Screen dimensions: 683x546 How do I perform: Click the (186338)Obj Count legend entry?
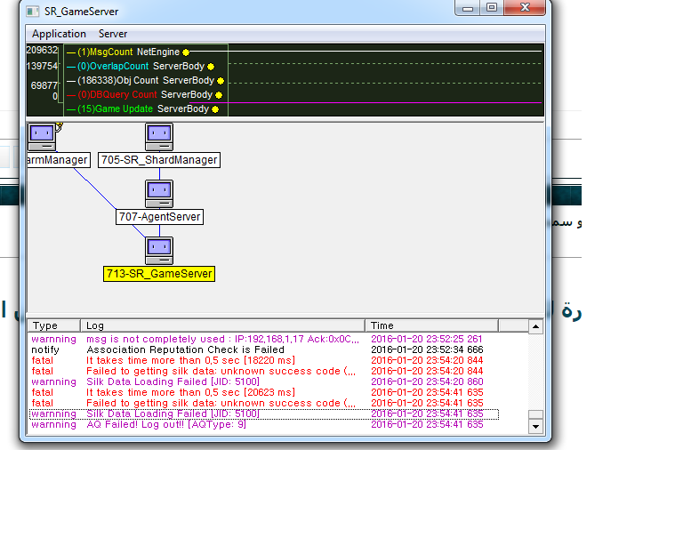[117, 81]
